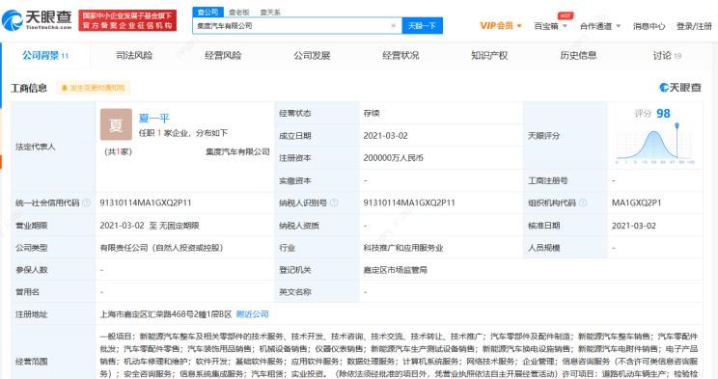Switch to the 讨论 tab
This screenshot has width=718, height=379.
667,55
